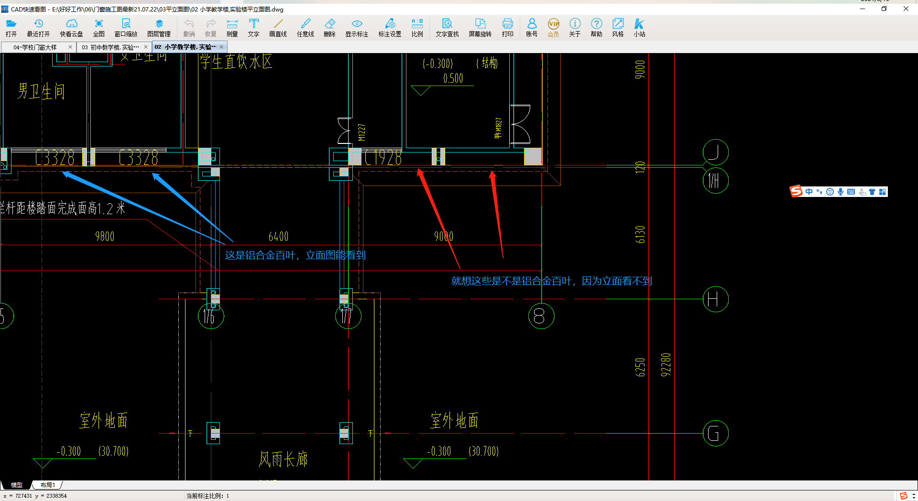This screenshot has height=501, width=918.
Task: Click the 屏幕旋转 screen rotate tool
Action: pyautogui.click(x=480, y=28)
